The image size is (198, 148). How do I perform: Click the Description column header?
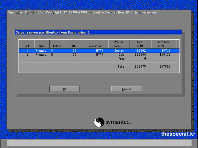point(95,44)
